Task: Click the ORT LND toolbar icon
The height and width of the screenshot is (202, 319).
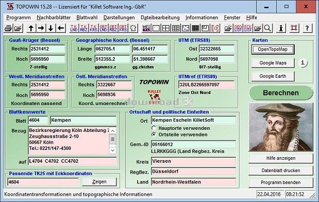Action: click(x=104, y=28)
